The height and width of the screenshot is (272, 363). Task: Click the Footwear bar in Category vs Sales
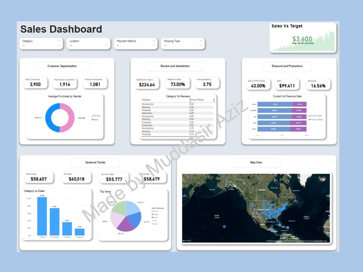67,229
